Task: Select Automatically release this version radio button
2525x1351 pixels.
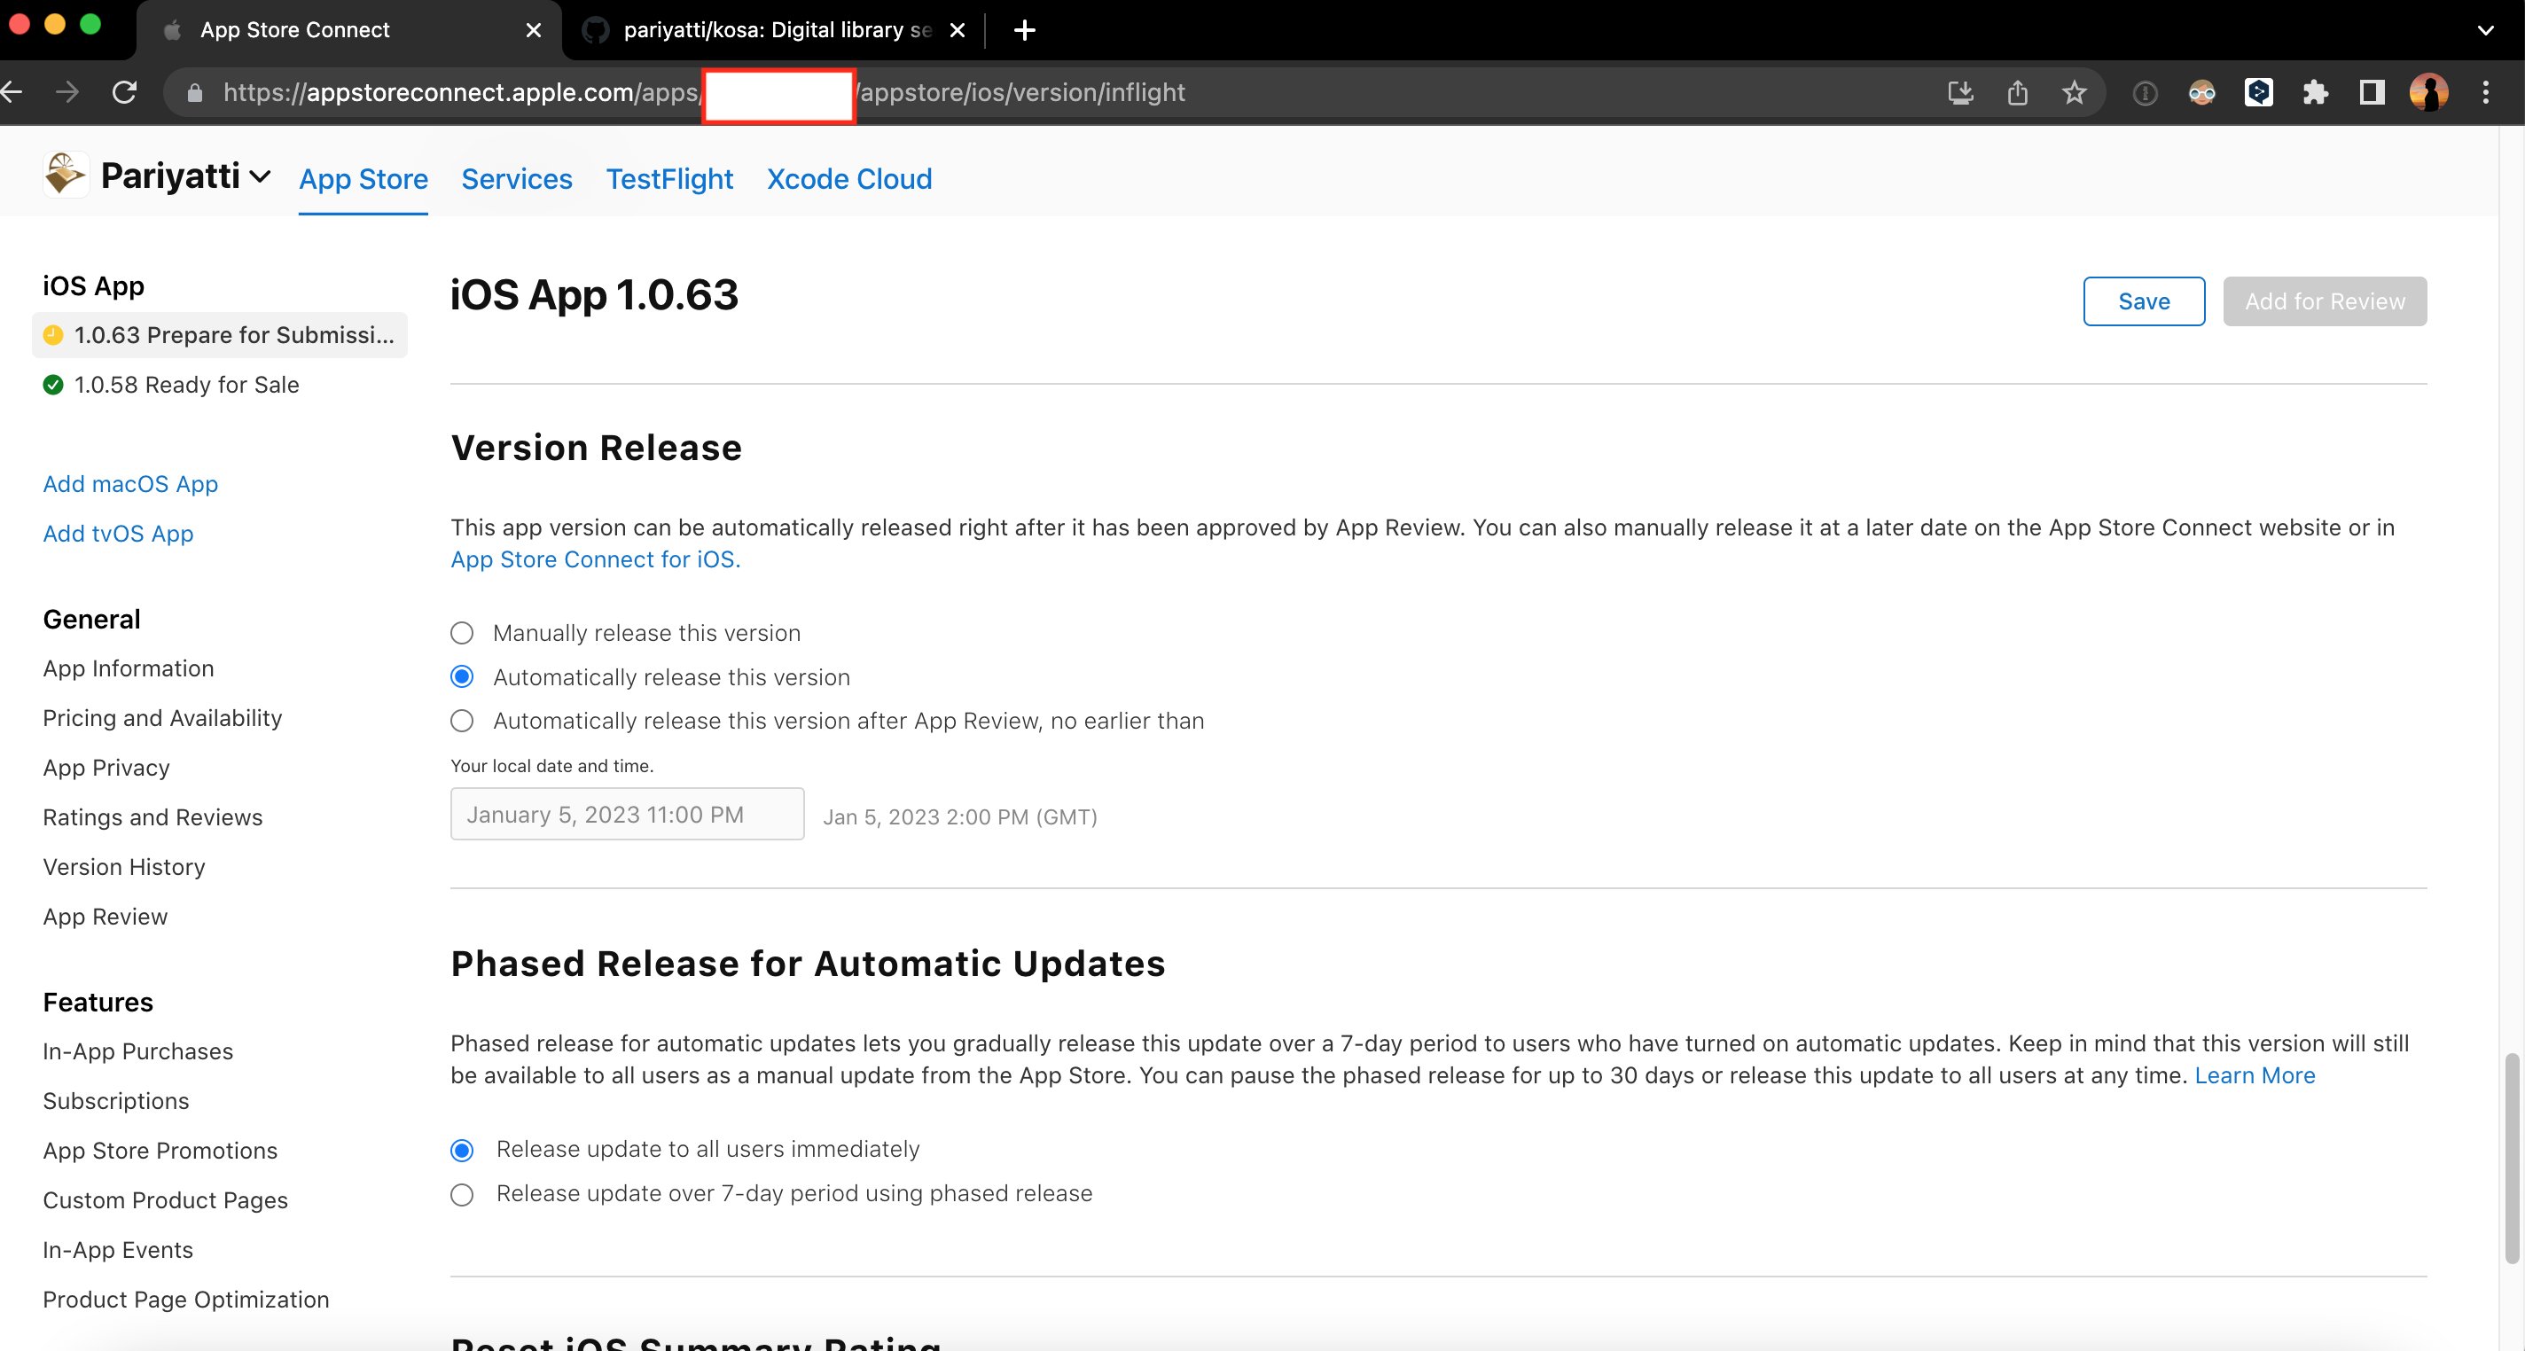Action: coord(461,676)
